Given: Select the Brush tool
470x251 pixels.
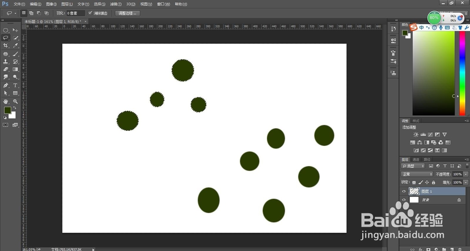Looking at the screenshot, I should (x=16, y=54).
